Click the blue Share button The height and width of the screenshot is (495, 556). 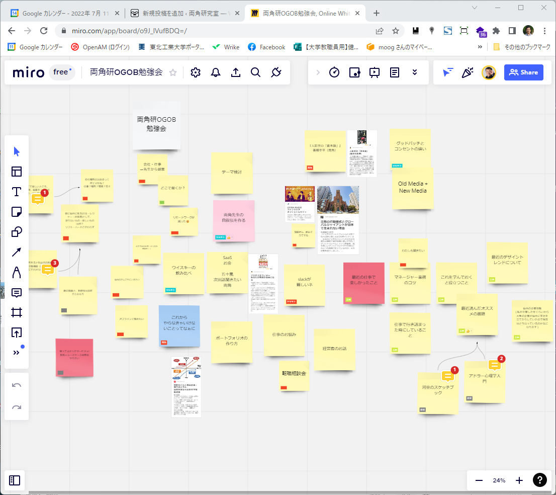(523, 72)
